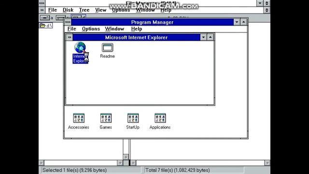Screen dimensions: 309x174
Task: Open Microsoft Internet Explorer group control menu
Action: (69, 37)
